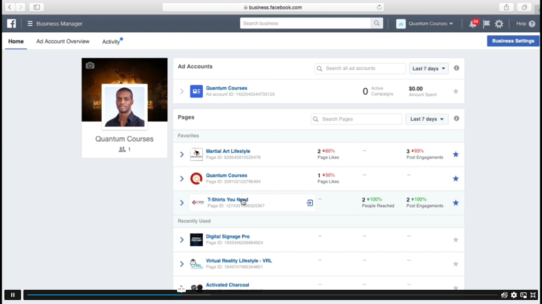
Task: Expand Quantum Courses ad account row
Action: pos(182,91)
